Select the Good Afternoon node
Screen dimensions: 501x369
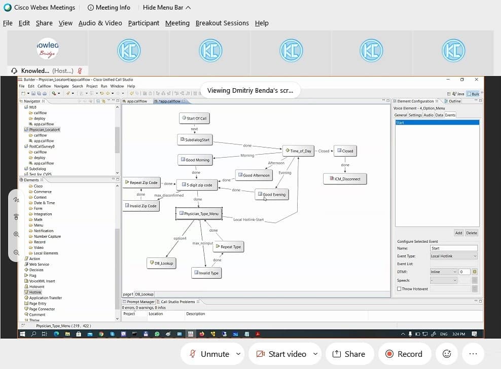[x=254, y=175]
